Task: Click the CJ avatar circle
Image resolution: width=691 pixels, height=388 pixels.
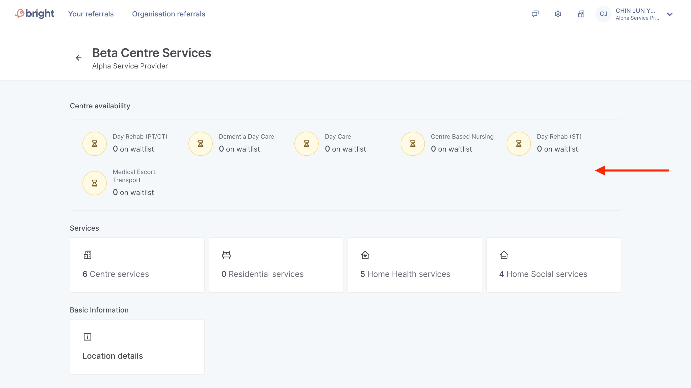Action: click(x=603, y=14)
